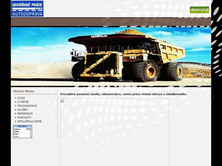Click the arrow bullet beside KONTAKTY
The height and width of the screenshot is (166, 222).
click(16, 118)
